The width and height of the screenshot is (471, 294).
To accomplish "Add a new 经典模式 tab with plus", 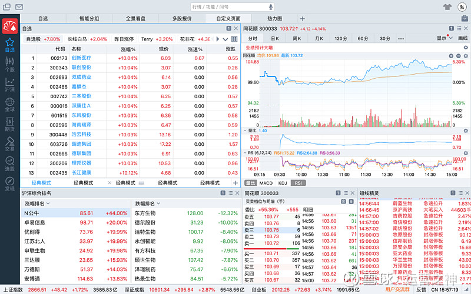I will 235,183.
